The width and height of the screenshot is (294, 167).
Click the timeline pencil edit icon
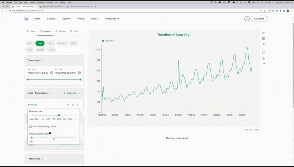click(73, 105)
